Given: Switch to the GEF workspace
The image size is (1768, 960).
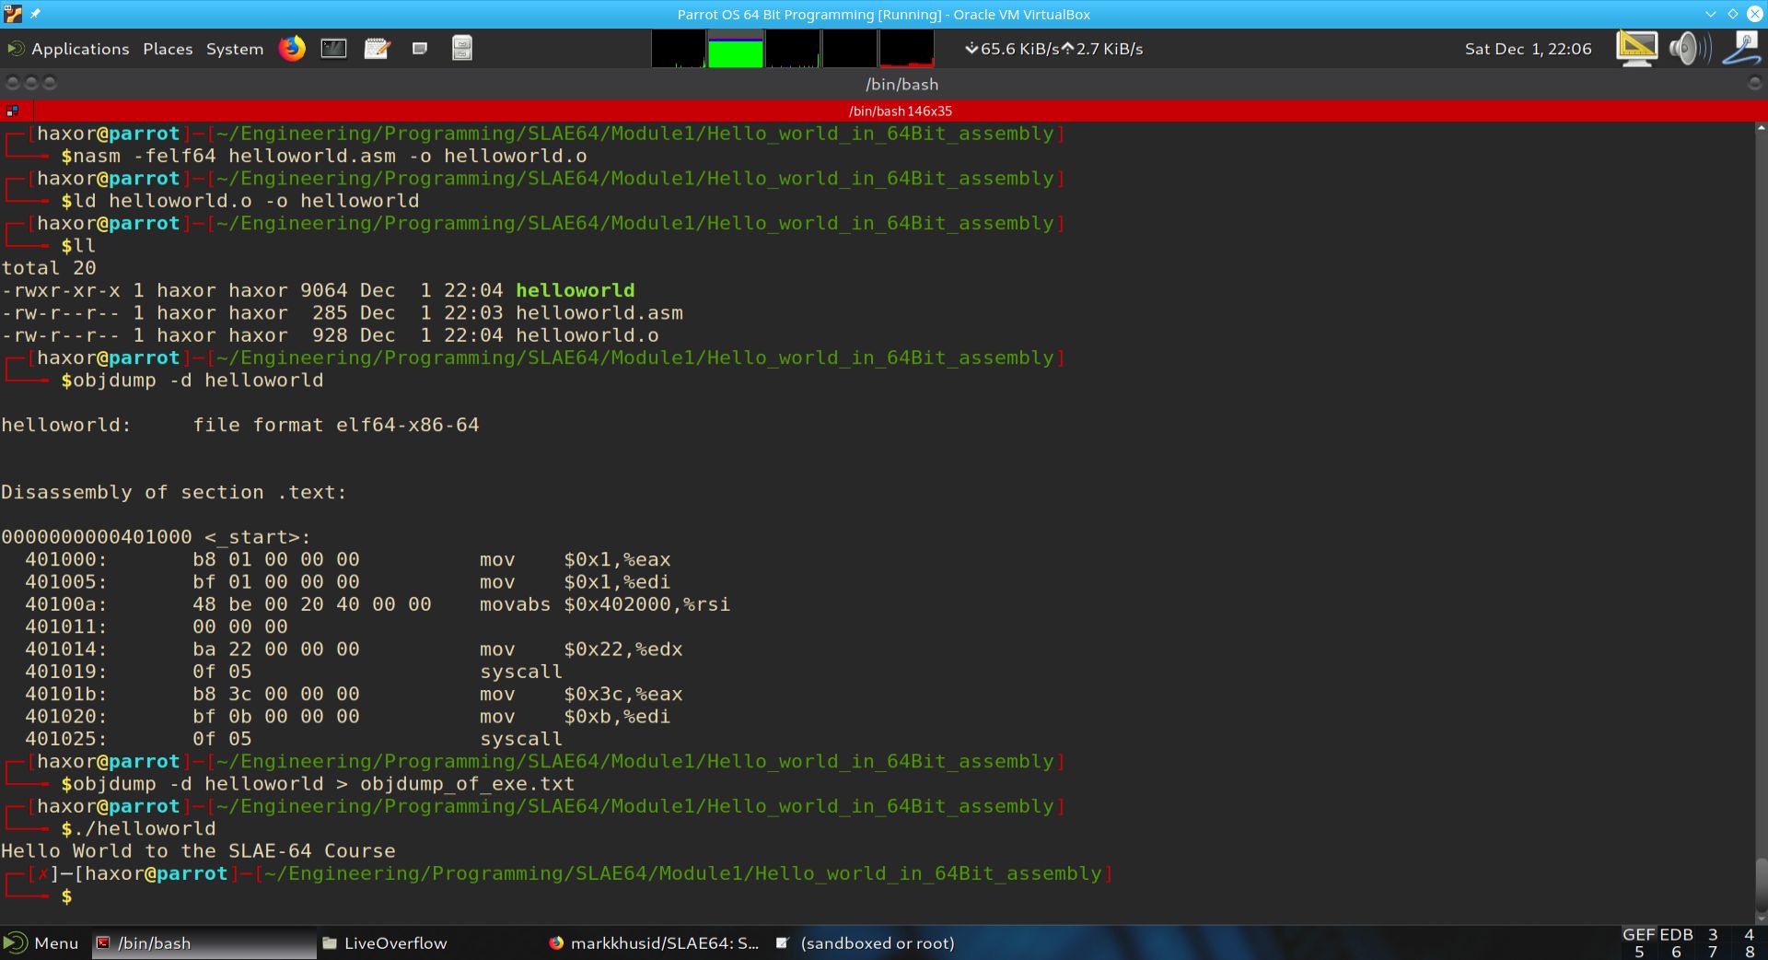Looking at the screenshot, I should pos(1639,934).
